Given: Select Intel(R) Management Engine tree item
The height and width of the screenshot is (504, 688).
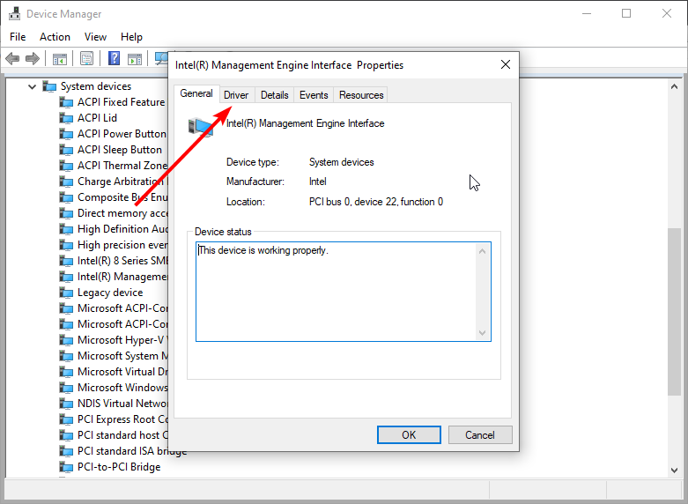Looking at the screenshot, I should pyautogui.click(x=122, y=277).
